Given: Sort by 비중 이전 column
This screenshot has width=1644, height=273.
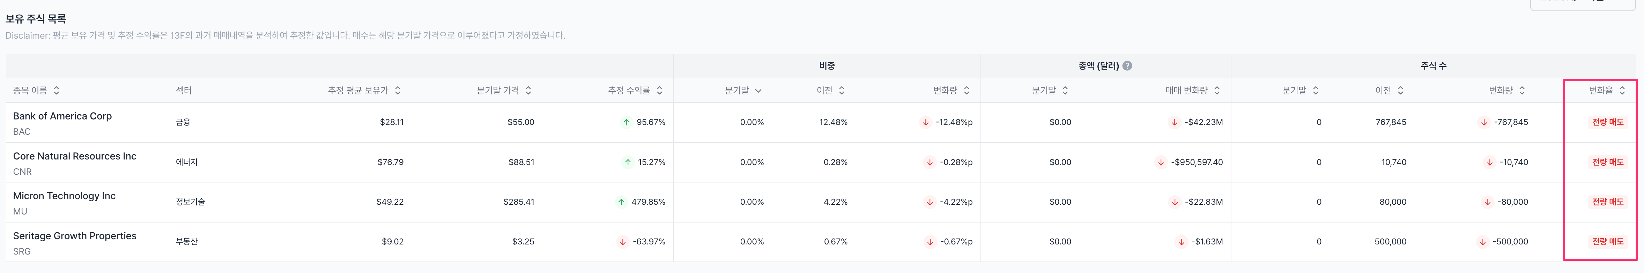Looking at the screenshot, I should 842,91.
